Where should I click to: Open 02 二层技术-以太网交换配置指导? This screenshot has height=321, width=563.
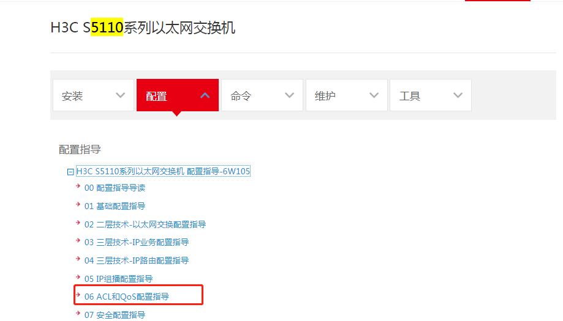[145, 224]
